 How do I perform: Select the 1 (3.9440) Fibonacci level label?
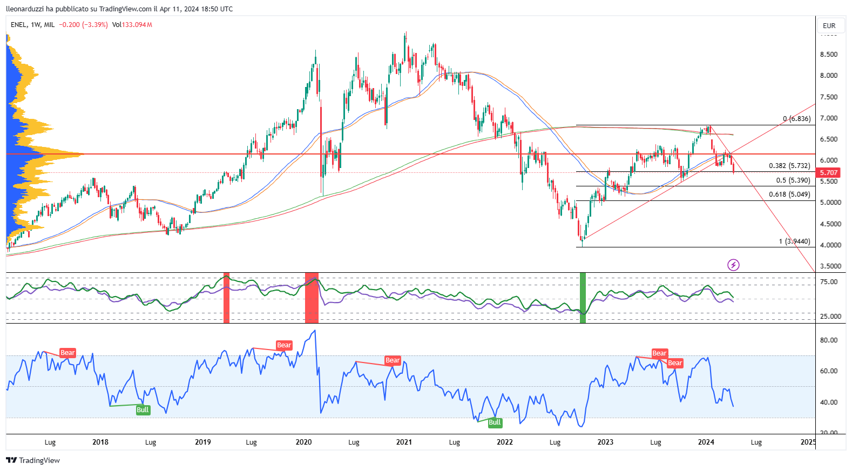point(794,241)
